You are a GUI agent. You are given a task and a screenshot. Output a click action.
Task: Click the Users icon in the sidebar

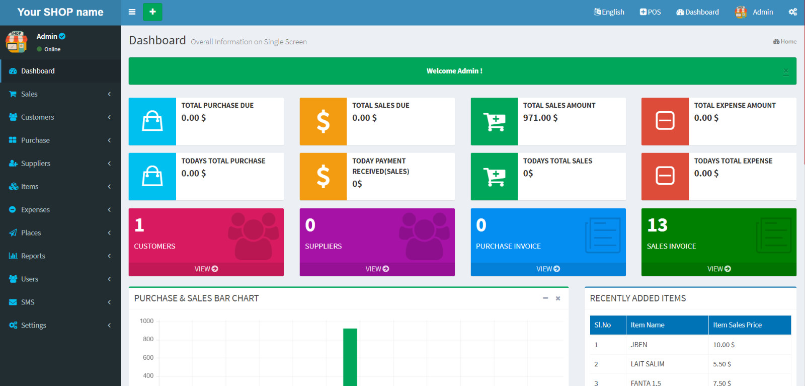[13, 279]
